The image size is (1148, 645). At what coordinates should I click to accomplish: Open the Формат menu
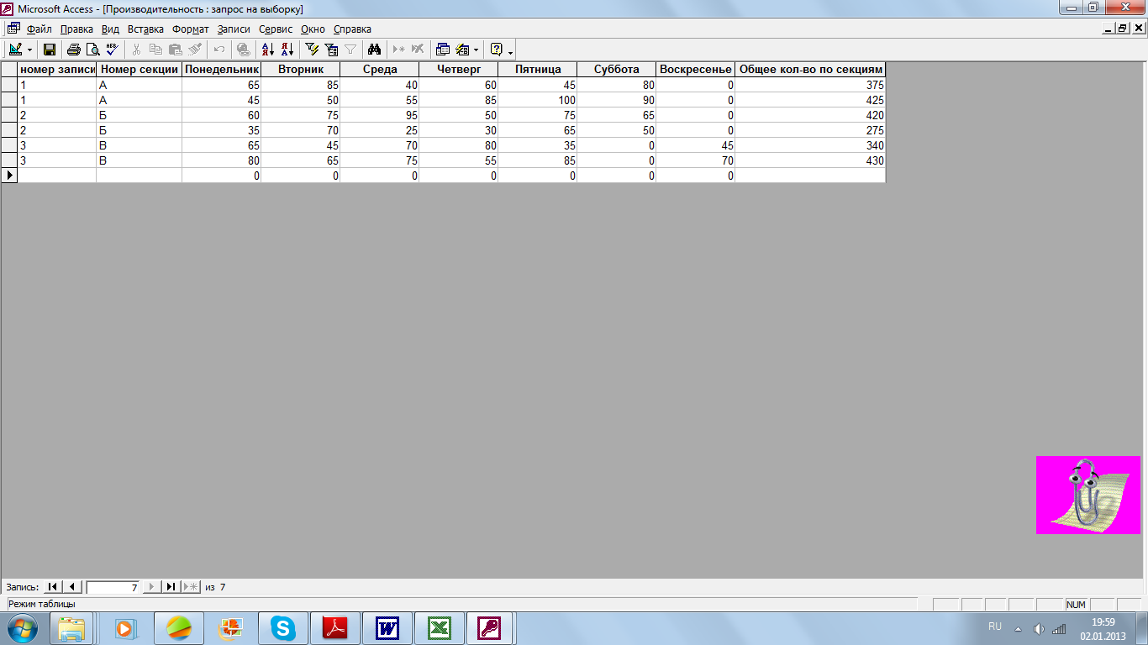point(191,29)
